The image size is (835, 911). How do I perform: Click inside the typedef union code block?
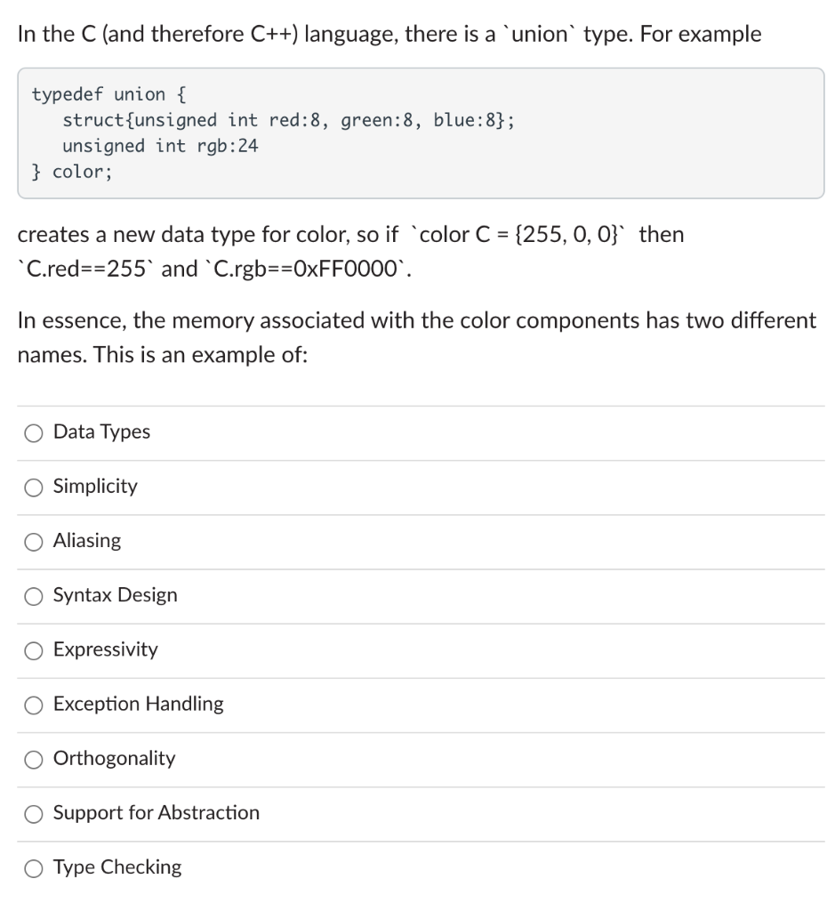[267, 132]
